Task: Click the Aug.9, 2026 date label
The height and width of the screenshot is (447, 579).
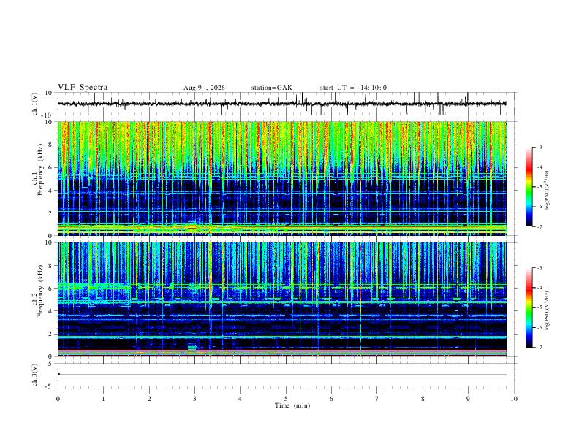Action: [204, 88]
